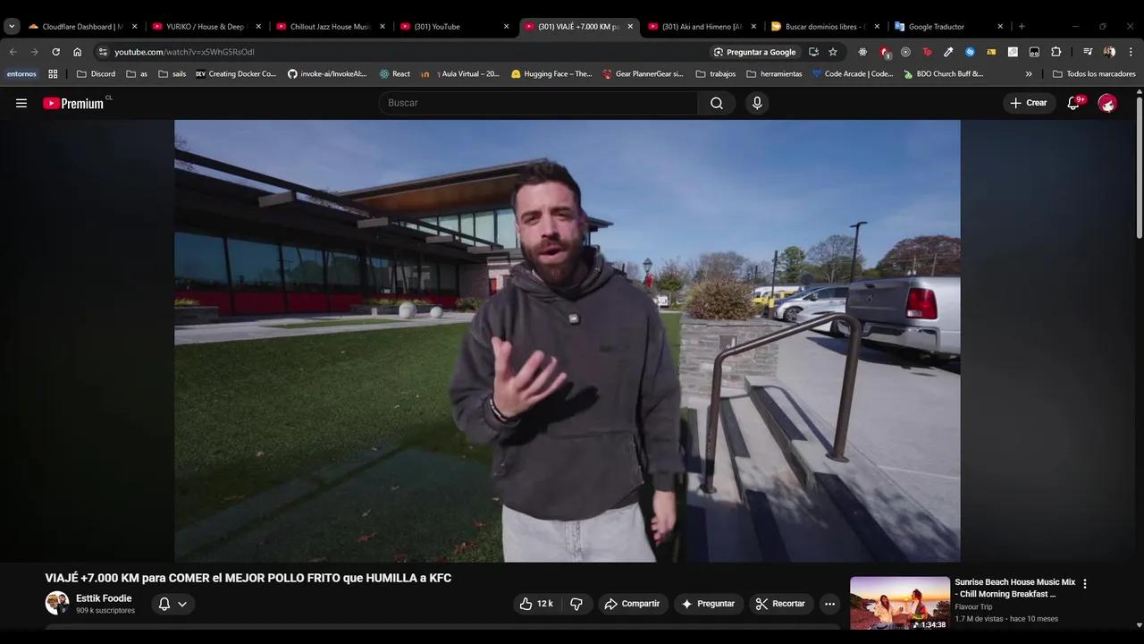1144x644 pixels.
Task: Expand the notification bell preferences chevron
Action: point(183,604)
